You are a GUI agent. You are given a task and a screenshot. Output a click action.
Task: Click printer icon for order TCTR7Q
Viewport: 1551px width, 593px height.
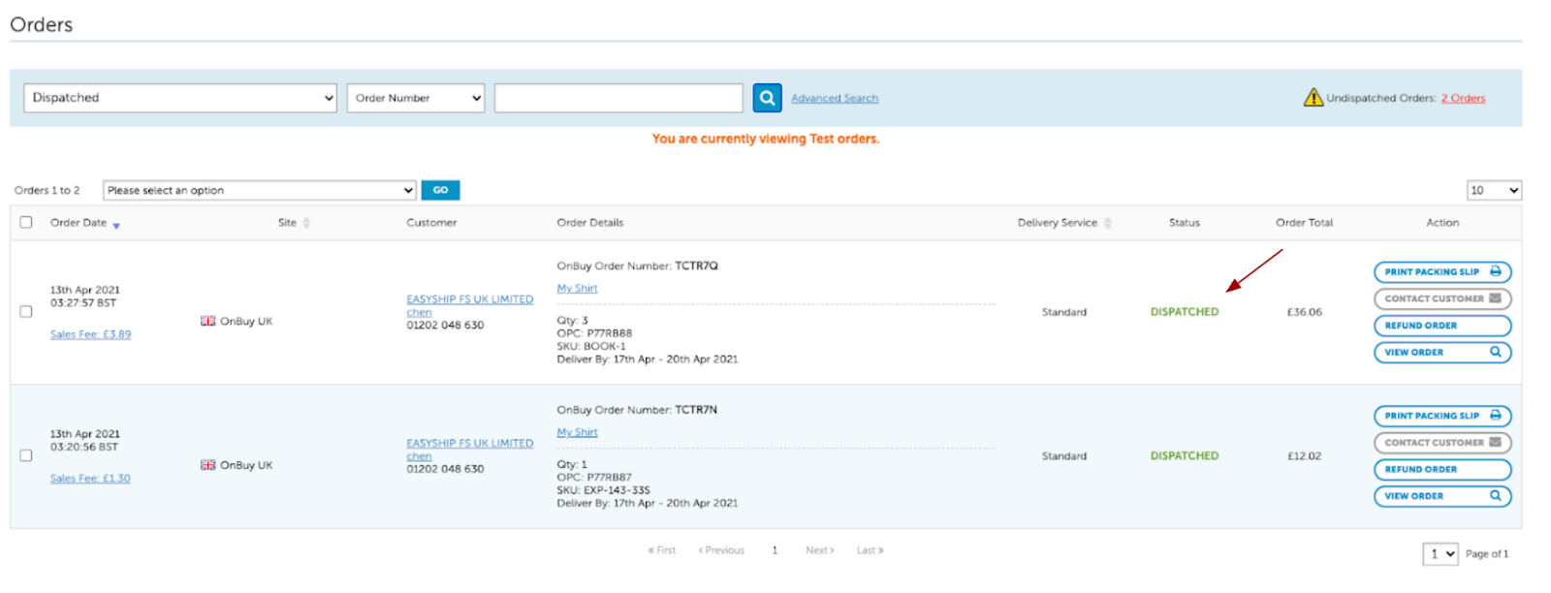tap(1495, 271)
